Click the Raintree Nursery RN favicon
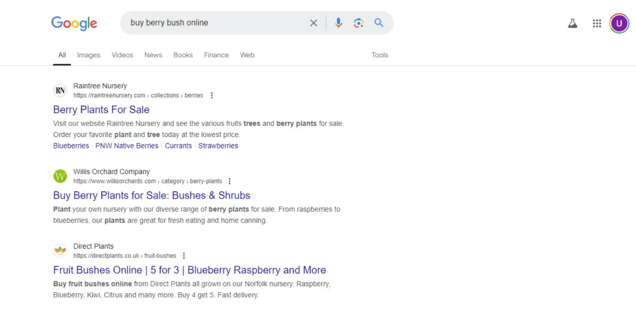The height and width of the screenshot is (312, 636). (60, 90)
